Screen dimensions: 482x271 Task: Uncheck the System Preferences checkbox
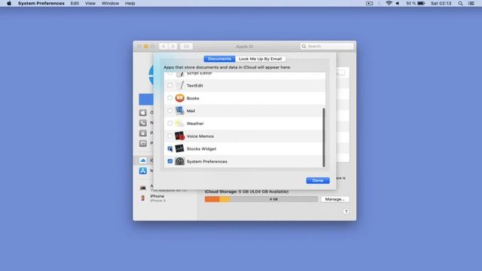170,161
